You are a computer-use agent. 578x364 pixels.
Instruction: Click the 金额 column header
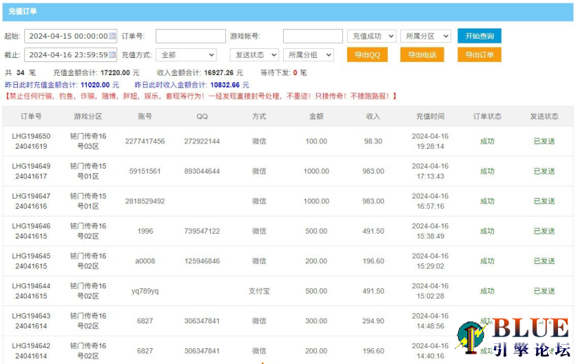click(316, 117)
